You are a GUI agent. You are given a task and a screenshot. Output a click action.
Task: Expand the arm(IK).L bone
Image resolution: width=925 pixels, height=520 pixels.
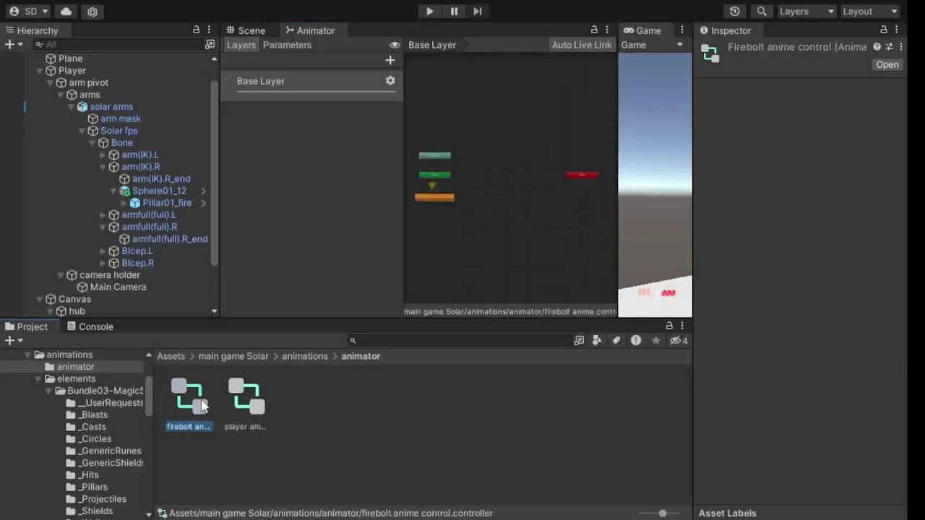pos(103,155)
